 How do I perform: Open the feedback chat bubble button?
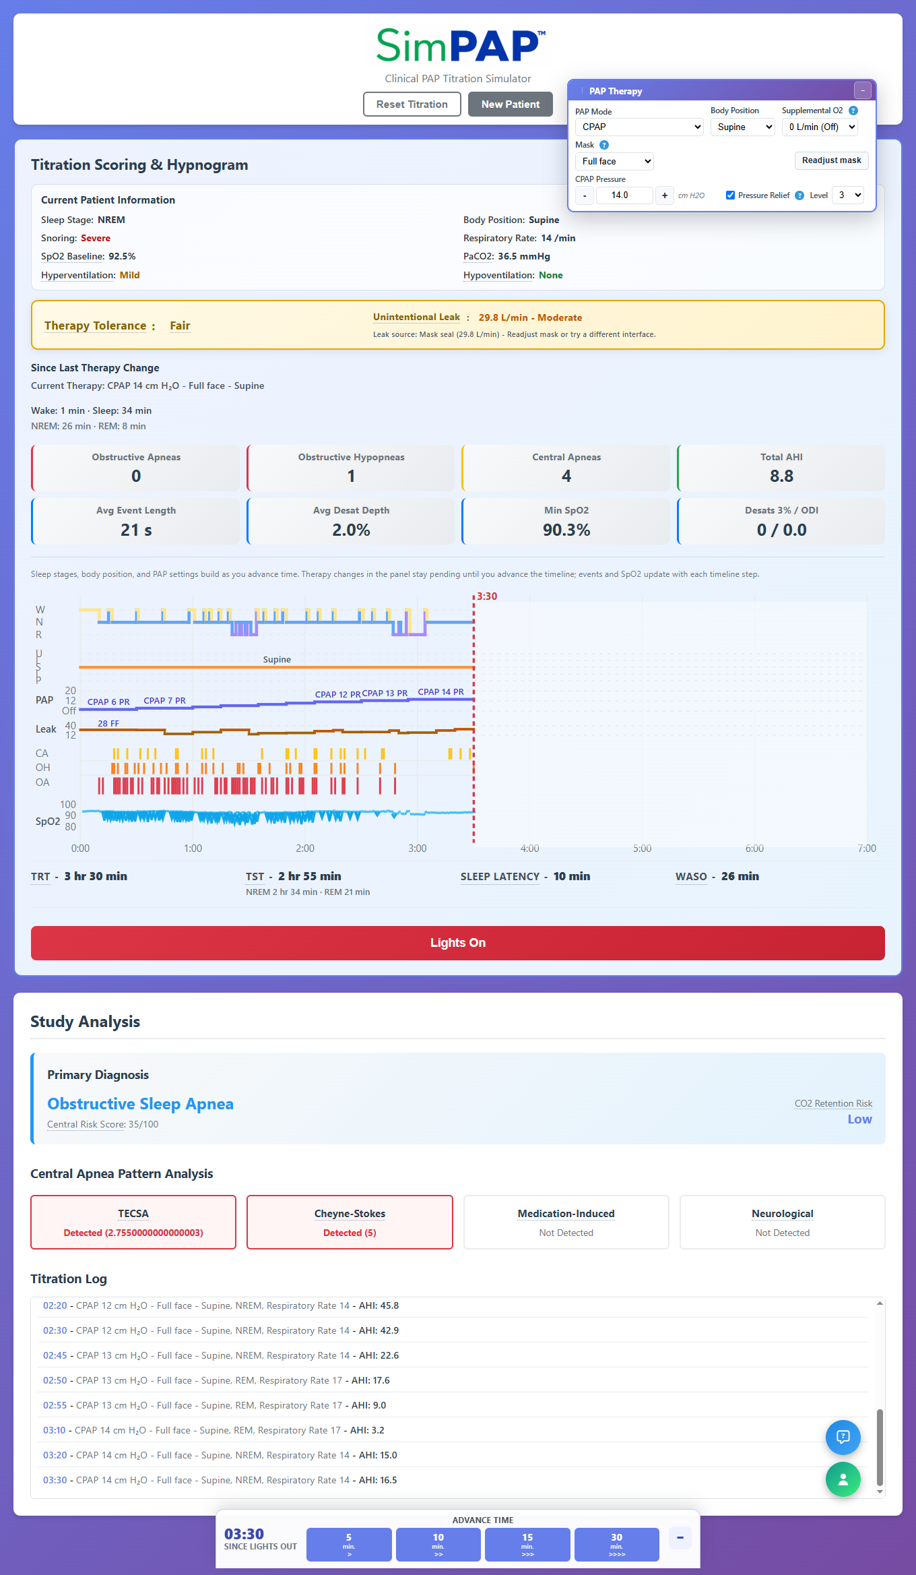(x=843, y=1437)
